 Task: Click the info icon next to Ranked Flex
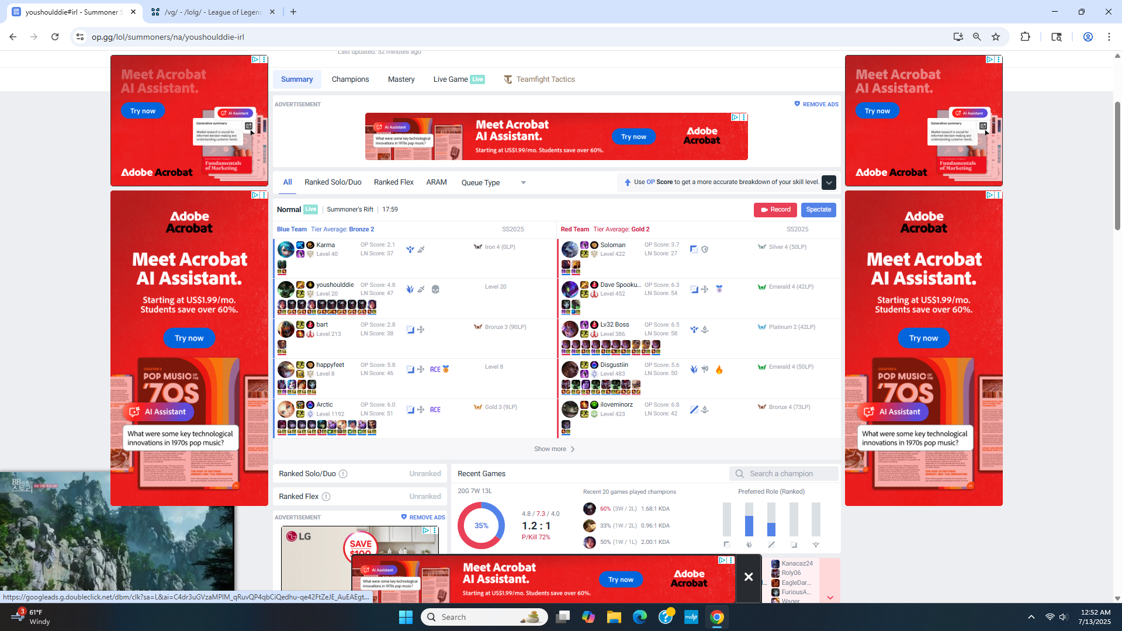click(x=326, y=497)
